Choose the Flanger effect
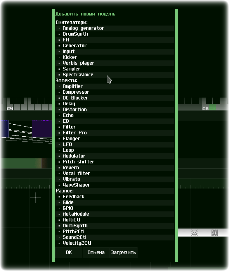The image size is (229, 271). [115, 139]
